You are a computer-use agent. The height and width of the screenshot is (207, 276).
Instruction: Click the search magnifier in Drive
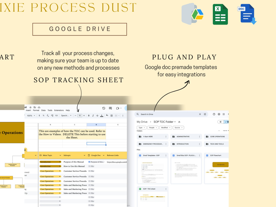point(138,114)
